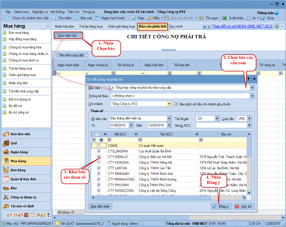Screen dimensions: 286x227
Task: Expand the Tài khoản 331 dropdown
Action: (217, 119)
